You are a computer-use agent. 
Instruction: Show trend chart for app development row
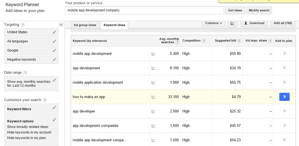click(x=153, y=68)
